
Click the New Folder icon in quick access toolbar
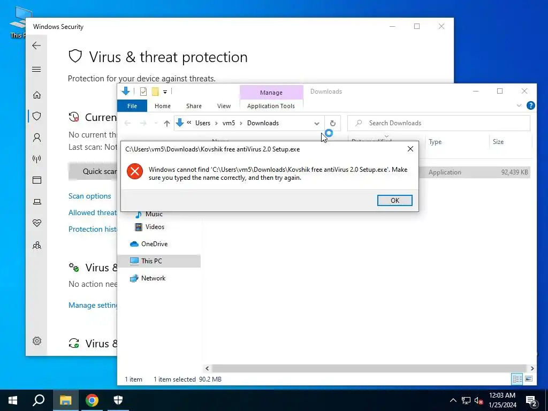click(x=155, y=92)
